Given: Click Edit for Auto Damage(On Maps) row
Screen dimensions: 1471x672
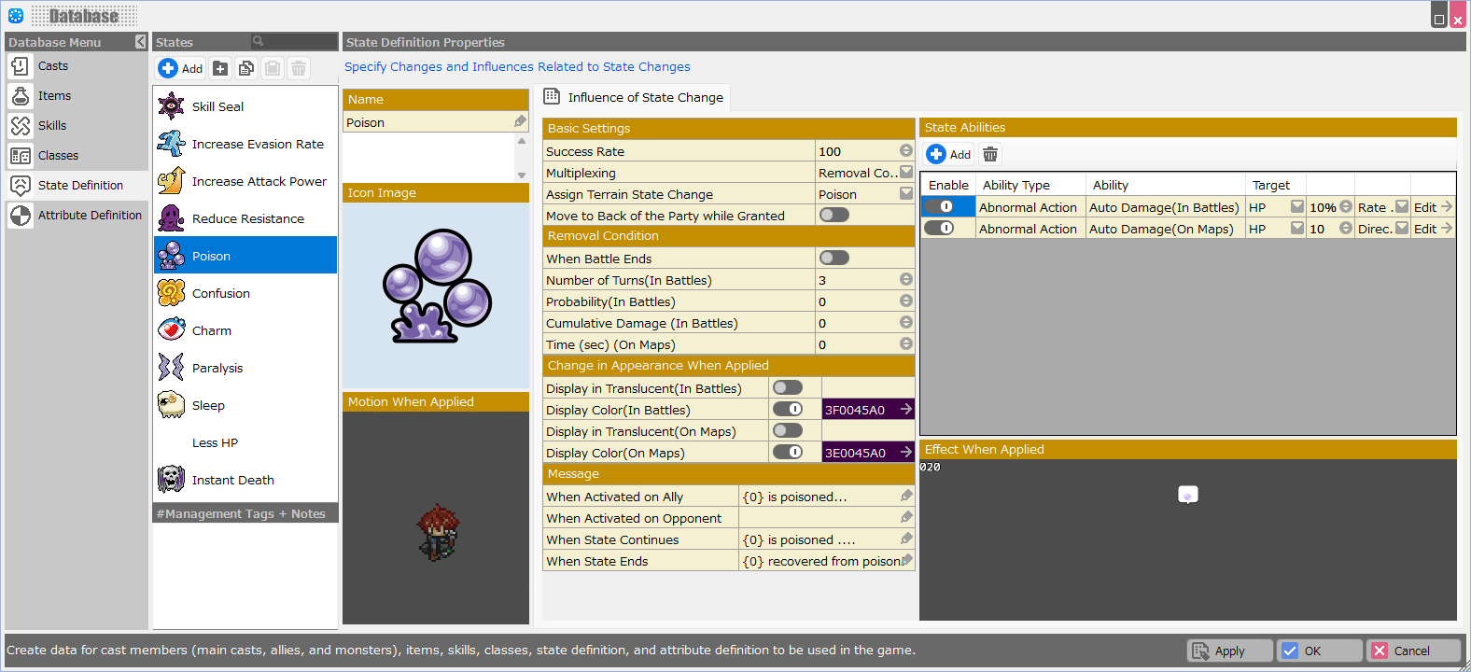Looking at the screenshot, I should (x=1432, y=229).
